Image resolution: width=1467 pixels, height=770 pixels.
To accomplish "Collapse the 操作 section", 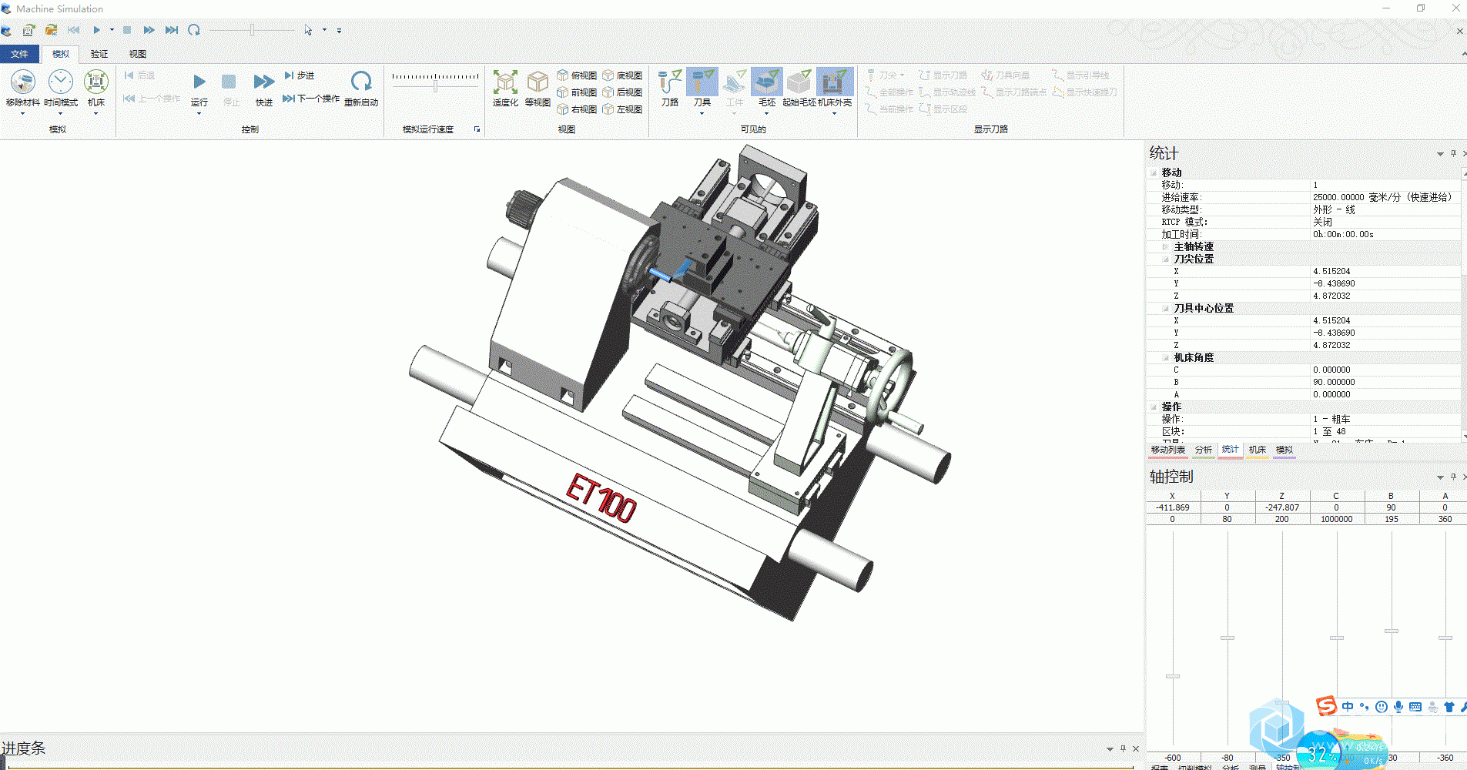I will [x=1154, y=407].
